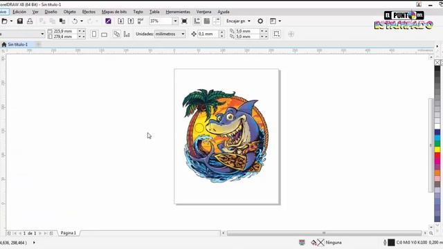Click the Publish to PDF icon
The width and height of the screenshot is (443, 249).
pos(141,21)
